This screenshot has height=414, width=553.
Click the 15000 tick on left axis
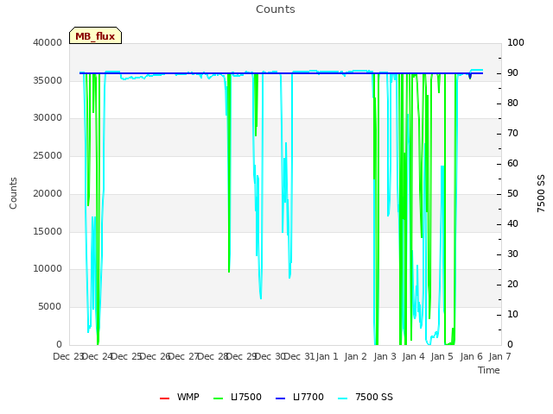point(48,232)
